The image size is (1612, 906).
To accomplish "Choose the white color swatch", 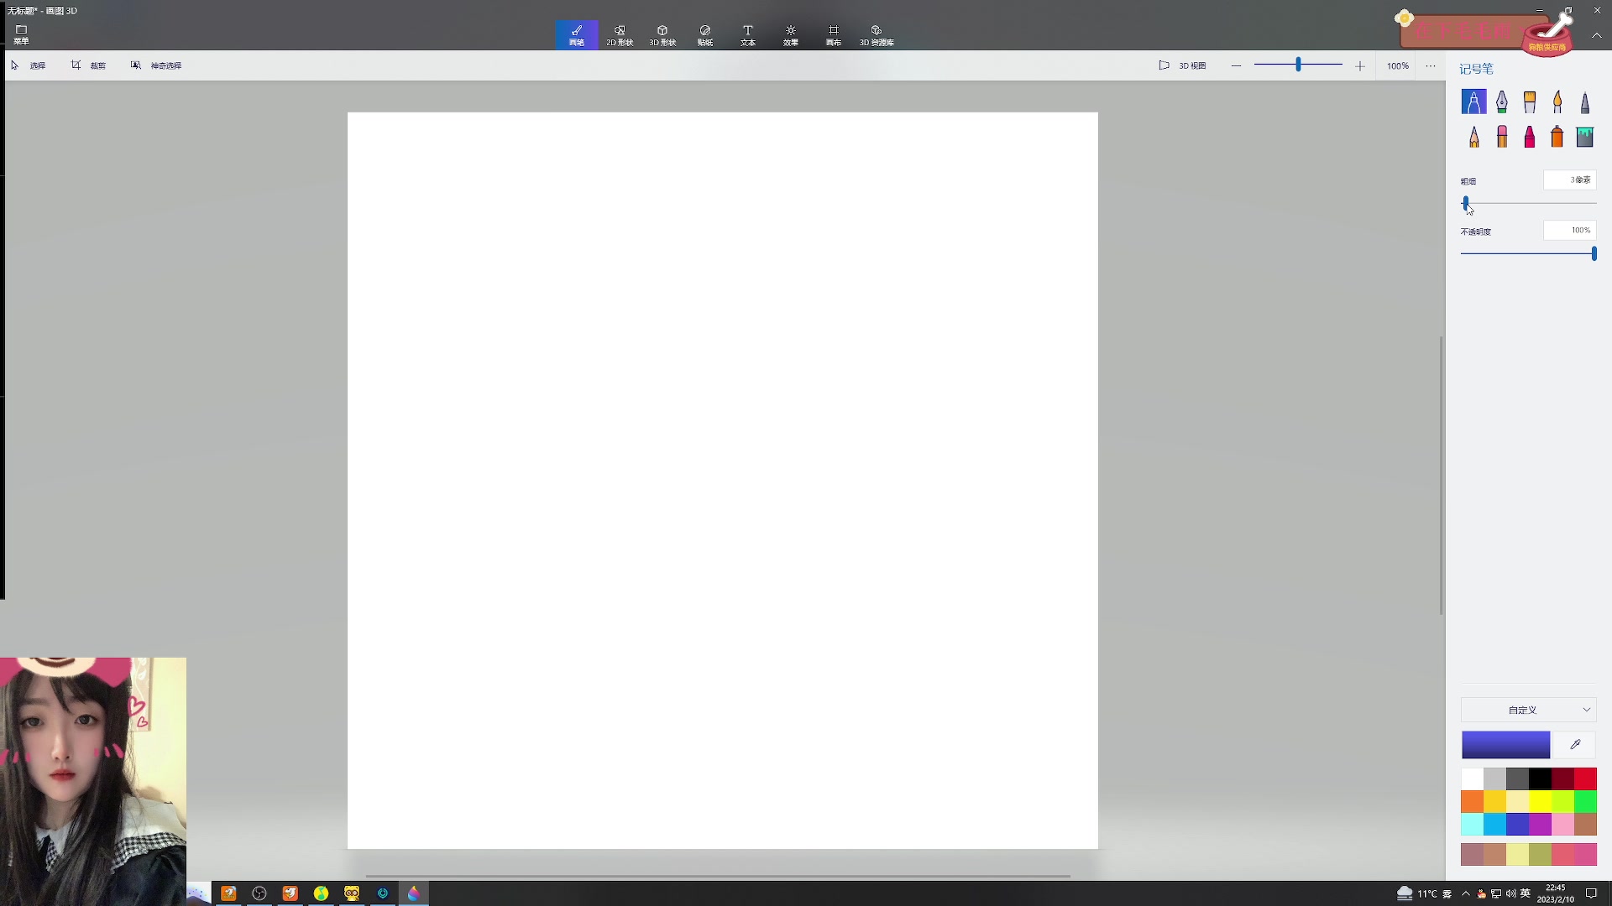I will (1472, 778).
